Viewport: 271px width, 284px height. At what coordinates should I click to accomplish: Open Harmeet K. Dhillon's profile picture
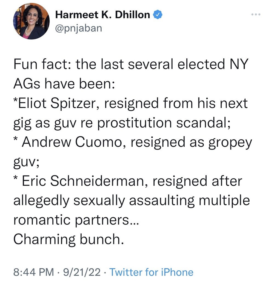point(31,22)
